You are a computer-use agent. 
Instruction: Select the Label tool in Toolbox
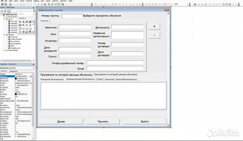click(23, 22)
